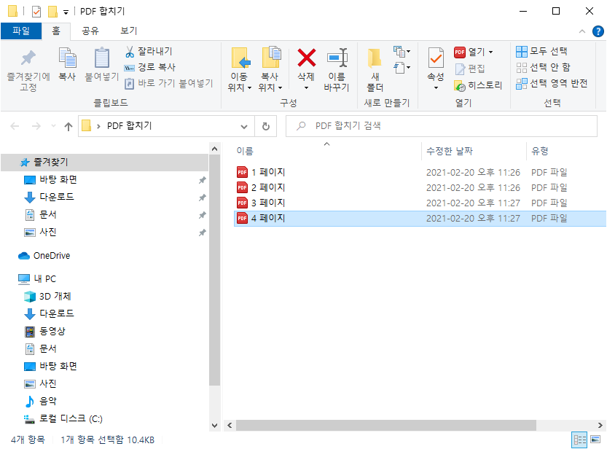Screen dimensions: 607x449
Task: Click the horizontal scrollbar left arrow
Action: point(230,426)
